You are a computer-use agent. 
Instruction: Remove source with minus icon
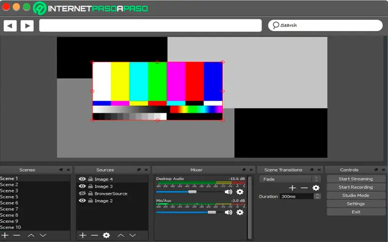pos(94,235)
